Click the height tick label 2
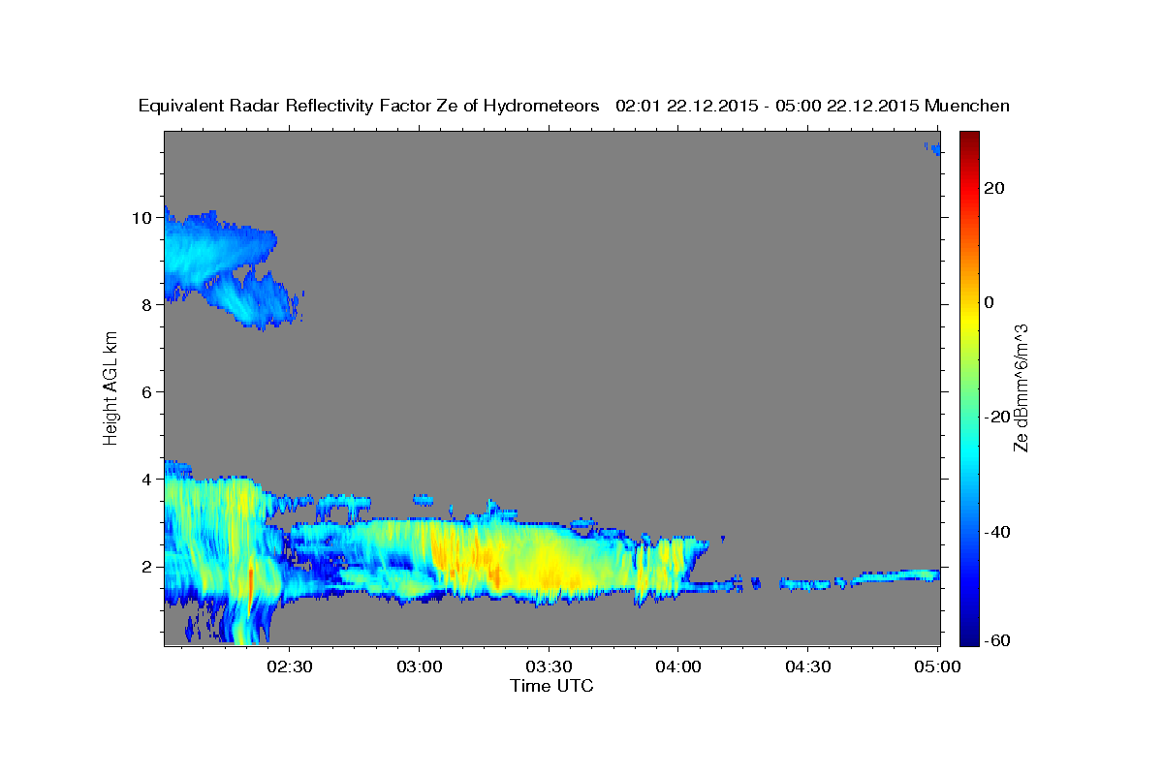 (148, 566)
